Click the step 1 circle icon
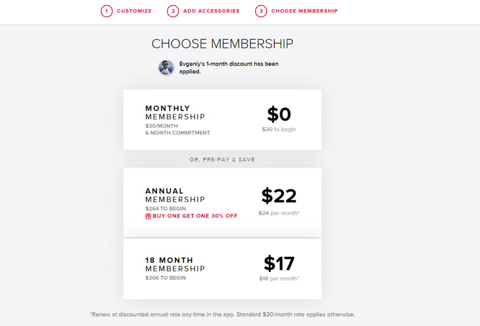480x326 pixels. coord(106,11)
